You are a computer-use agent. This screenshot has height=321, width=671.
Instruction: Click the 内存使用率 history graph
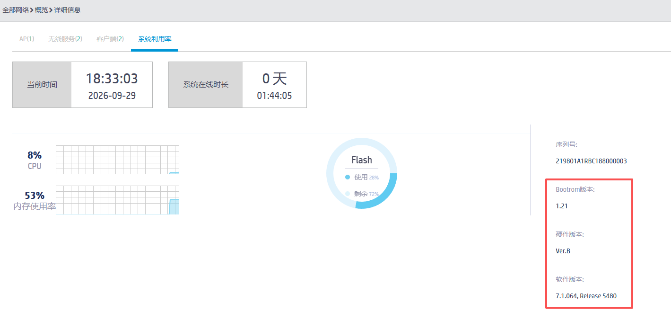click(117, 200)
